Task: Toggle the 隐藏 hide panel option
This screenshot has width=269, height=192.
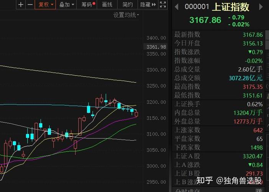Action: (145, 5)
